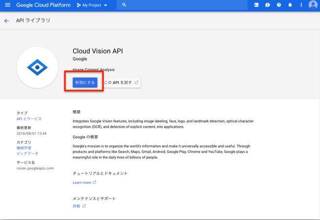Click the 有効にする enable button
Viewport: 320px width, 220px height.
click(85, 82)
